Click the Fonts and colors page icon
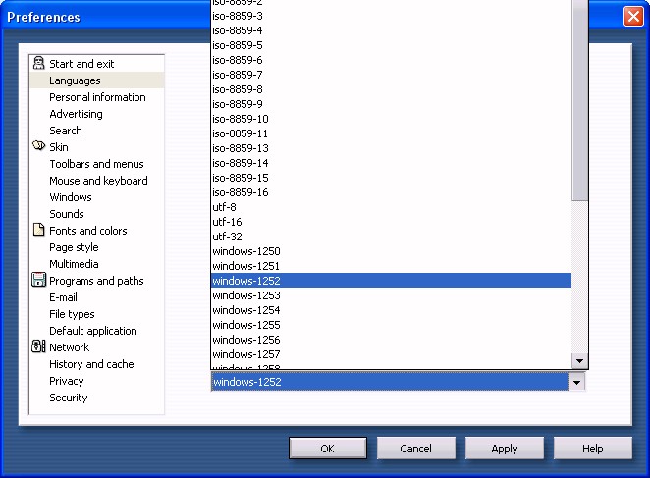 (38, 231)
